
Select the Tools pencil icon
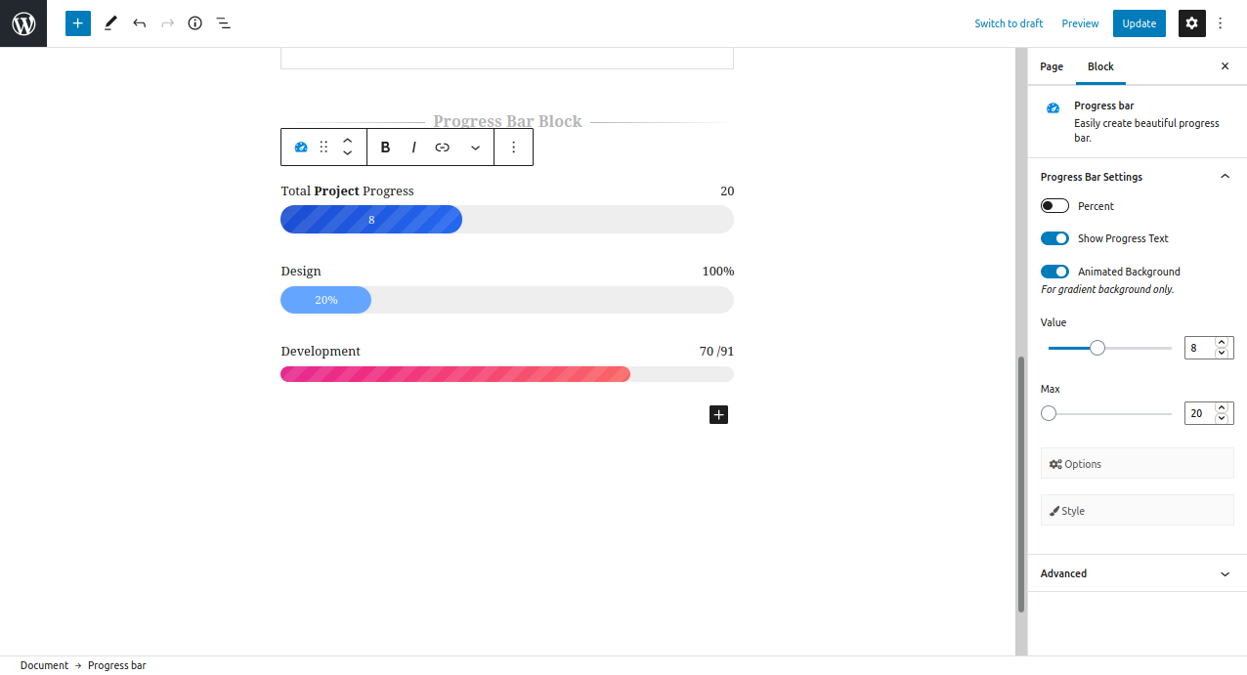[x=110, y=23]
